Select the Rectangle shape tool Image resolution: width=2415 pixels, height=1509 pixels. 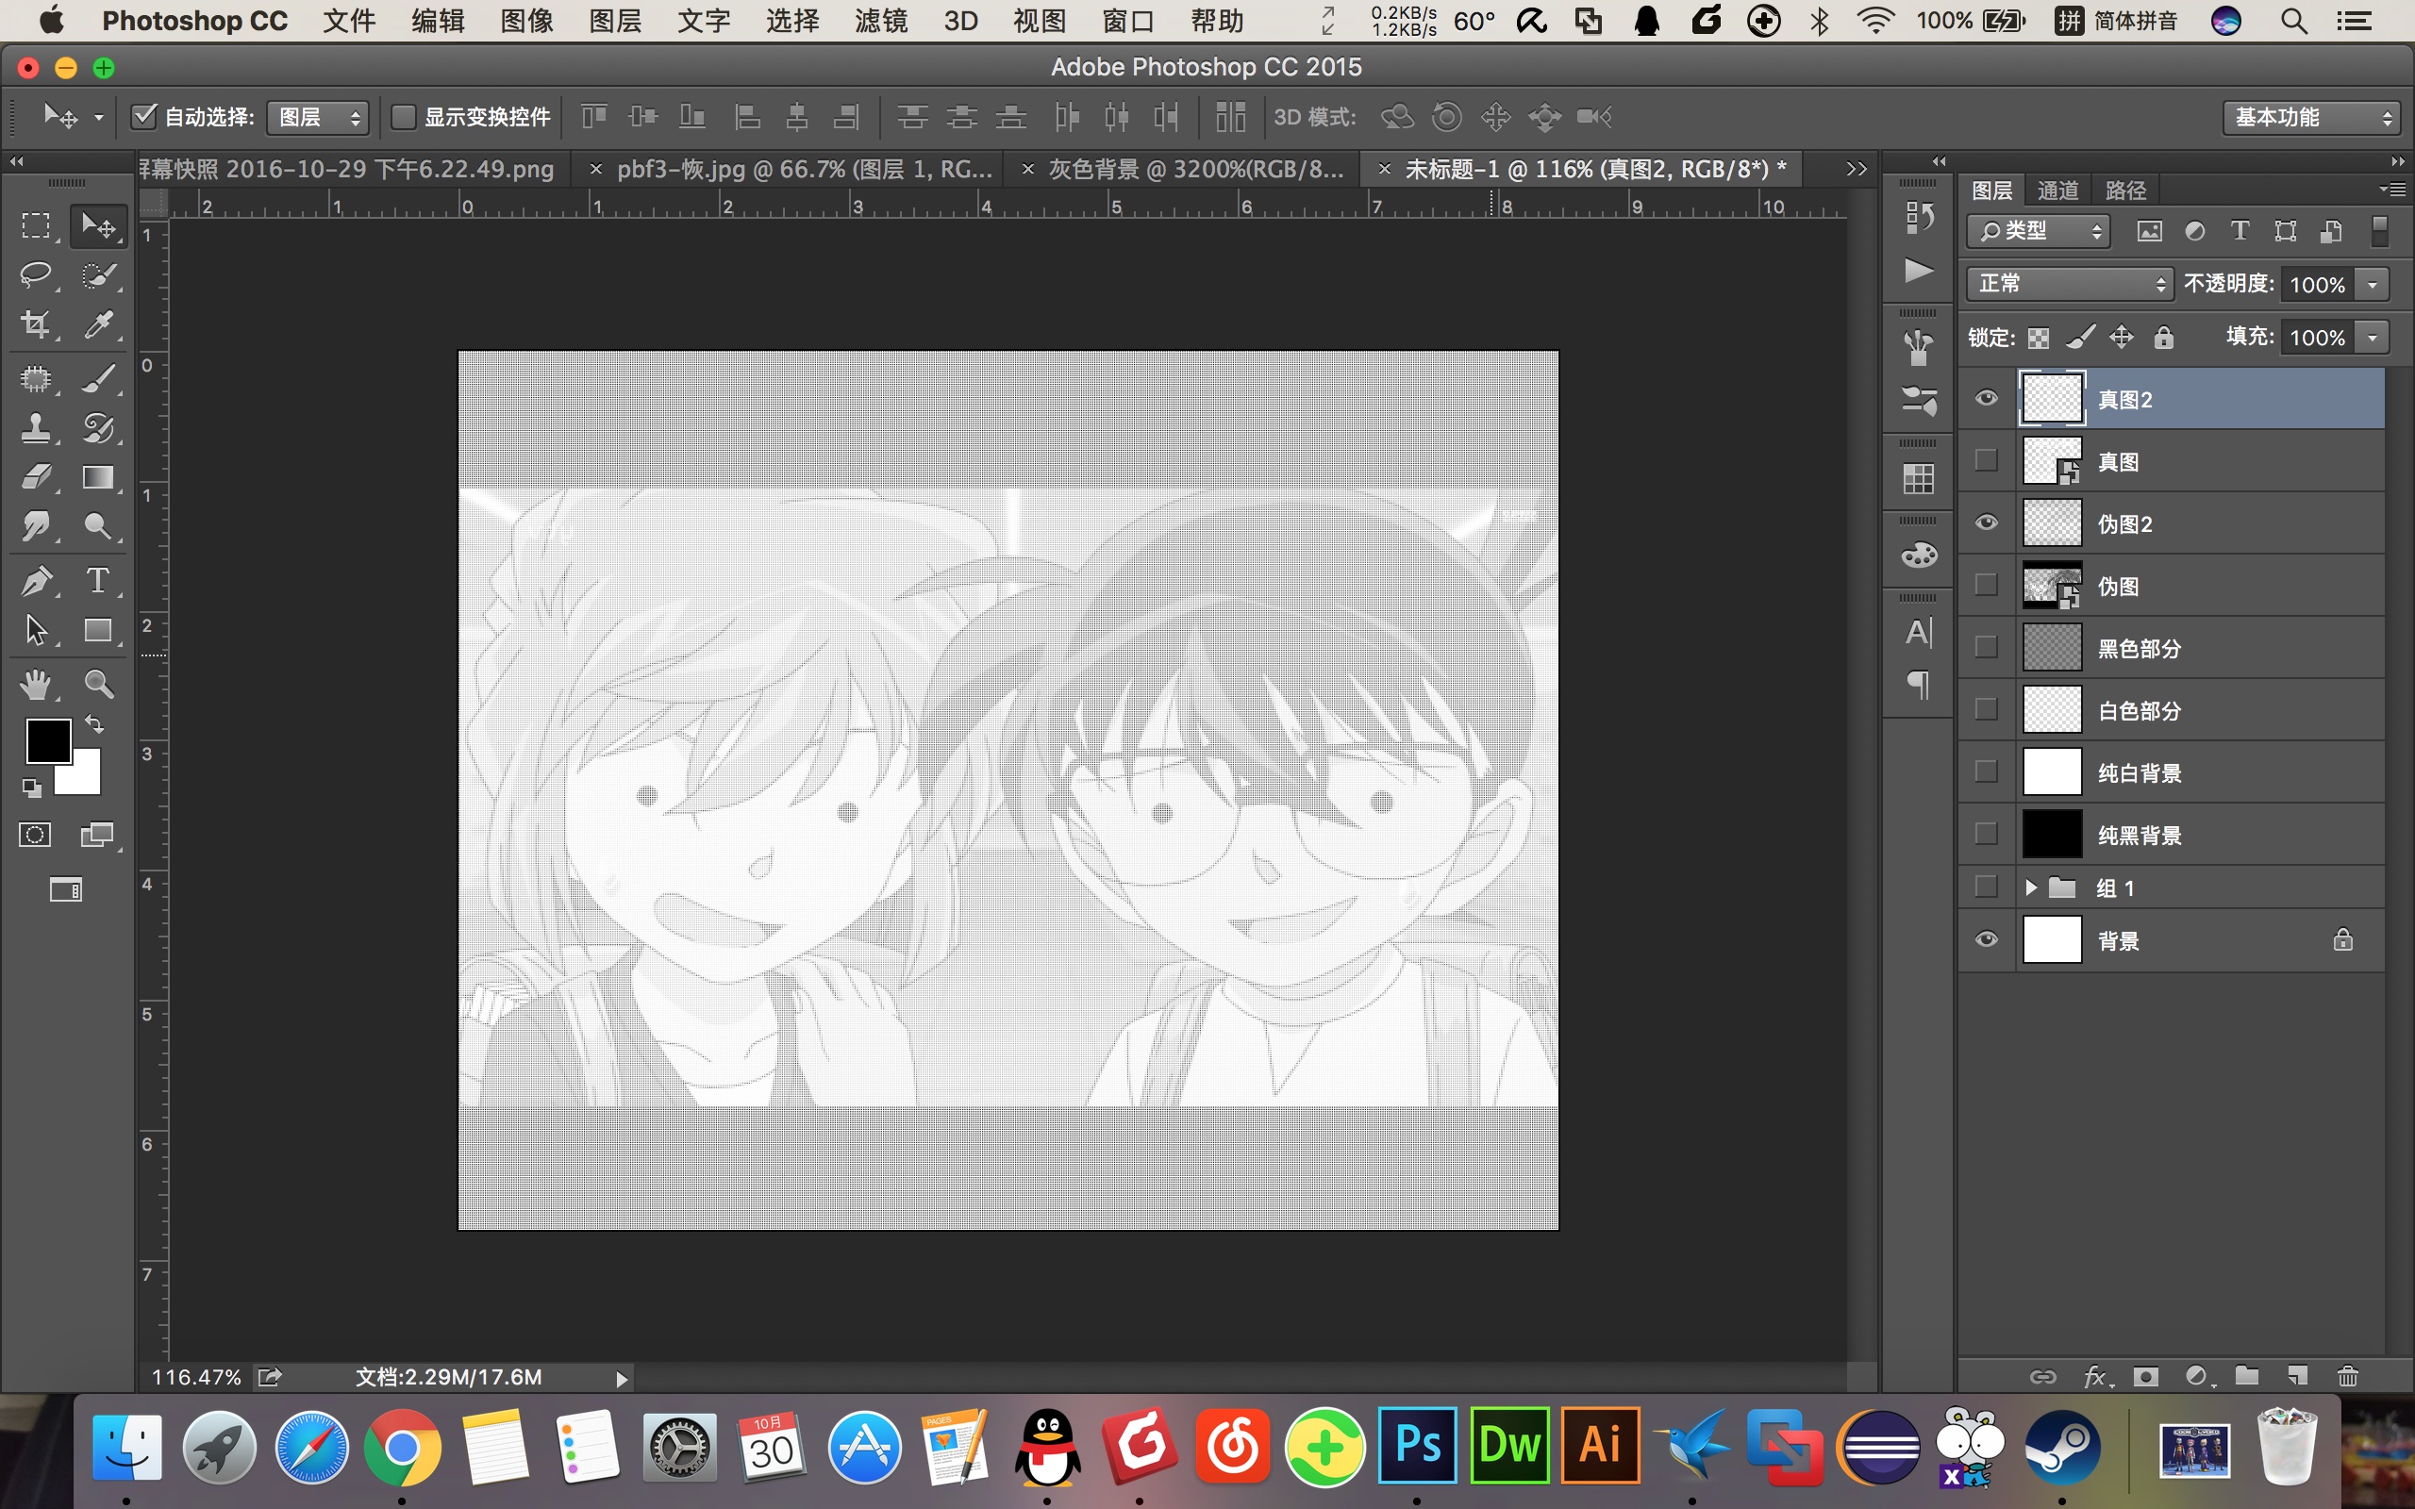(x=98, y=630)
